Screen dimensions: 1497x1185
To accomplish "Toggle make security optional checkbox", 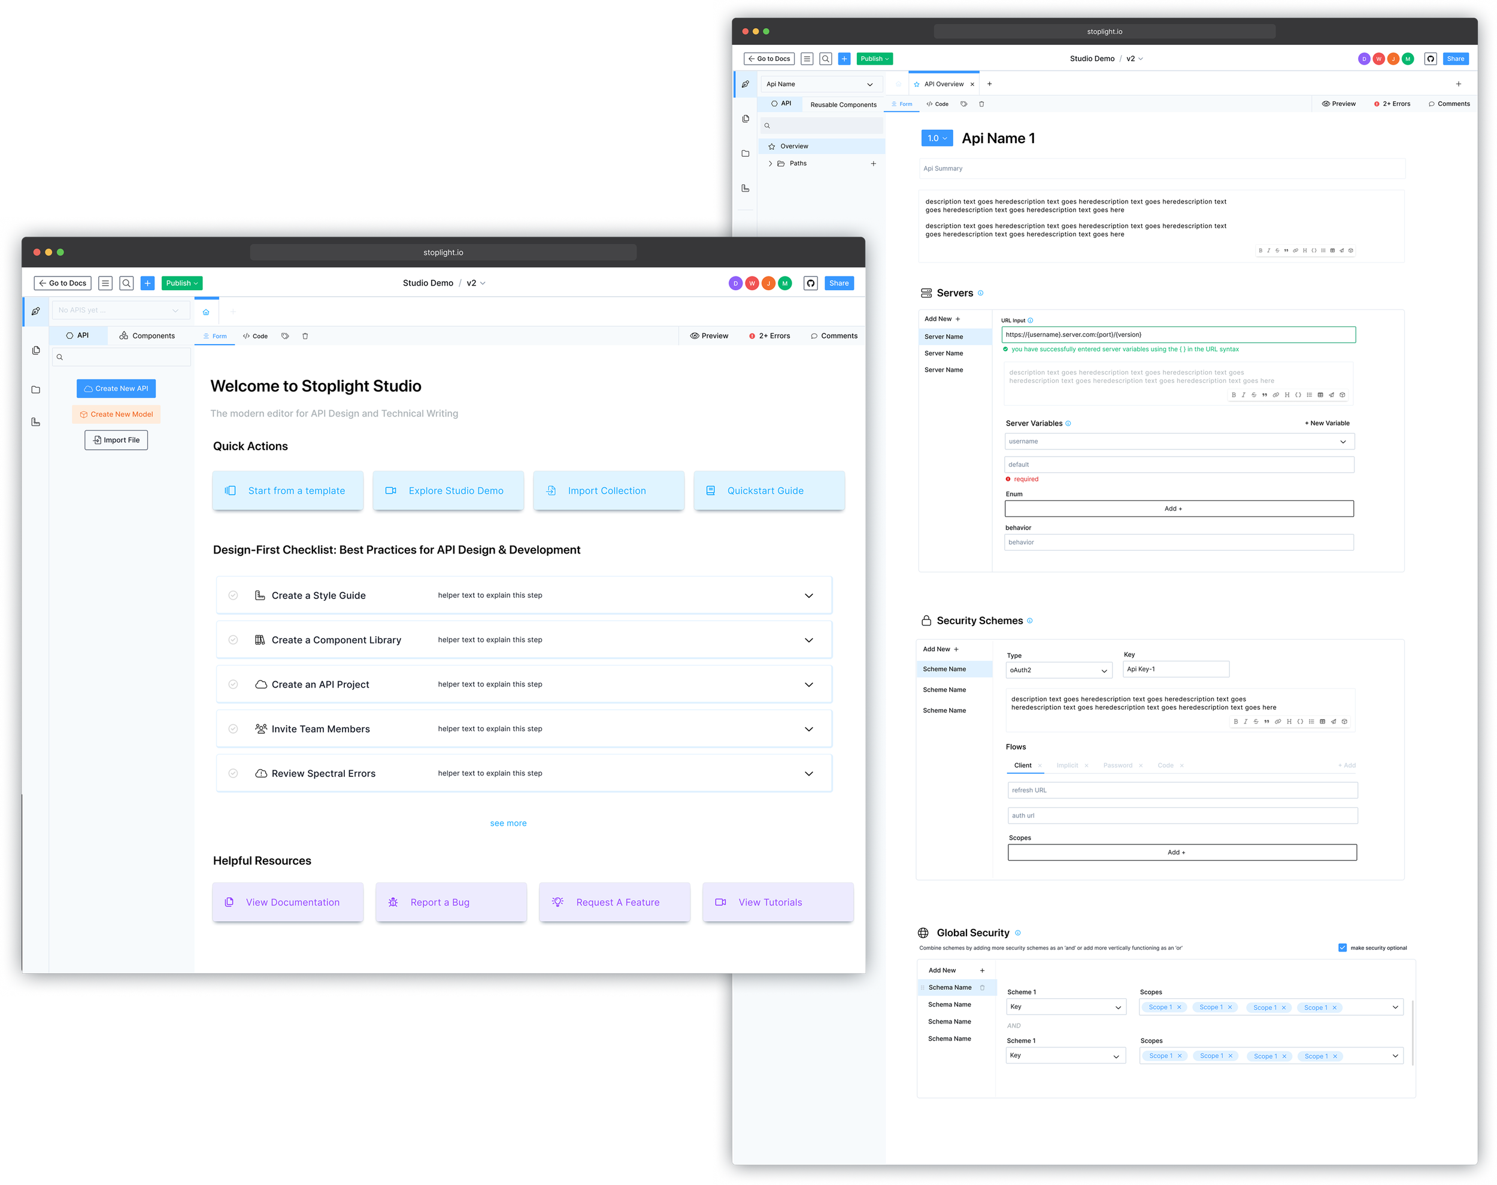I will coord(1343,948).
